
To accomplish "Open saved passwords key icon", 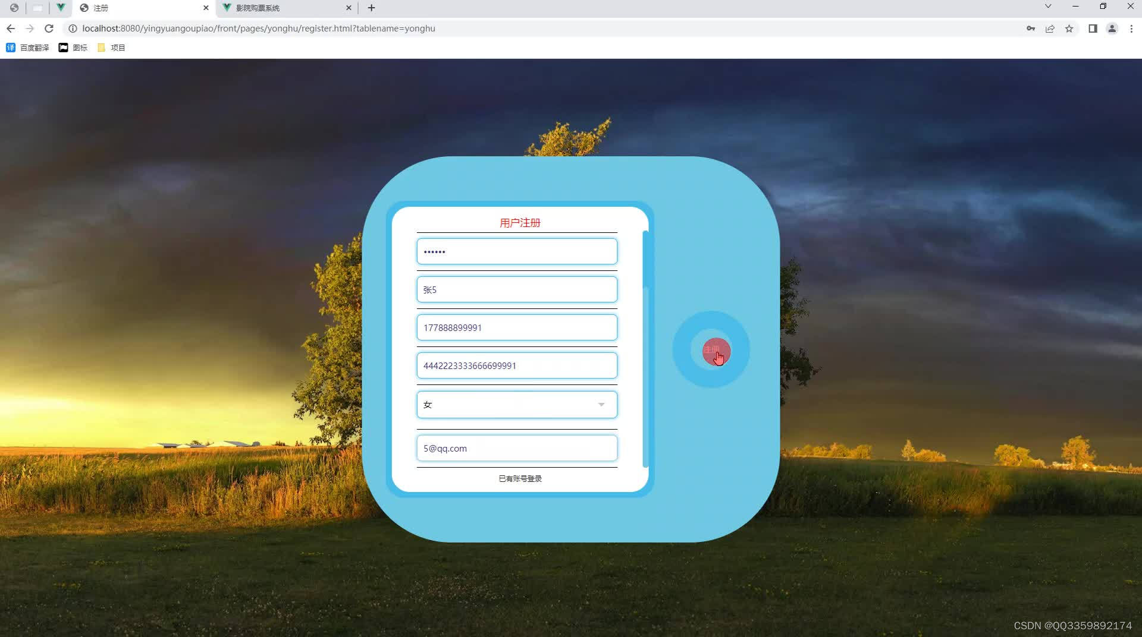I will [1031, 29].
